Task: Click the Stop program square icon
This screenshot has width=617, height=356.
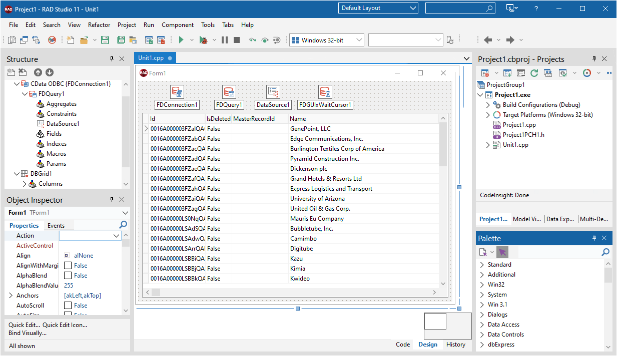Action: click(237, 40)
